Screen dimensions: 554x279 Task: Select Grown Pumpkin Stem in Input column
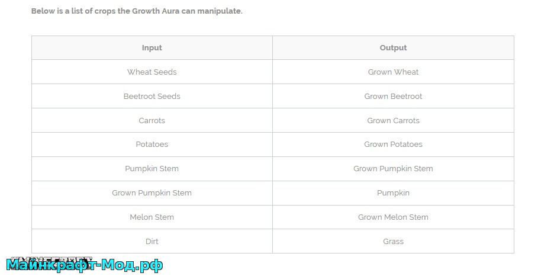(152, 193)
